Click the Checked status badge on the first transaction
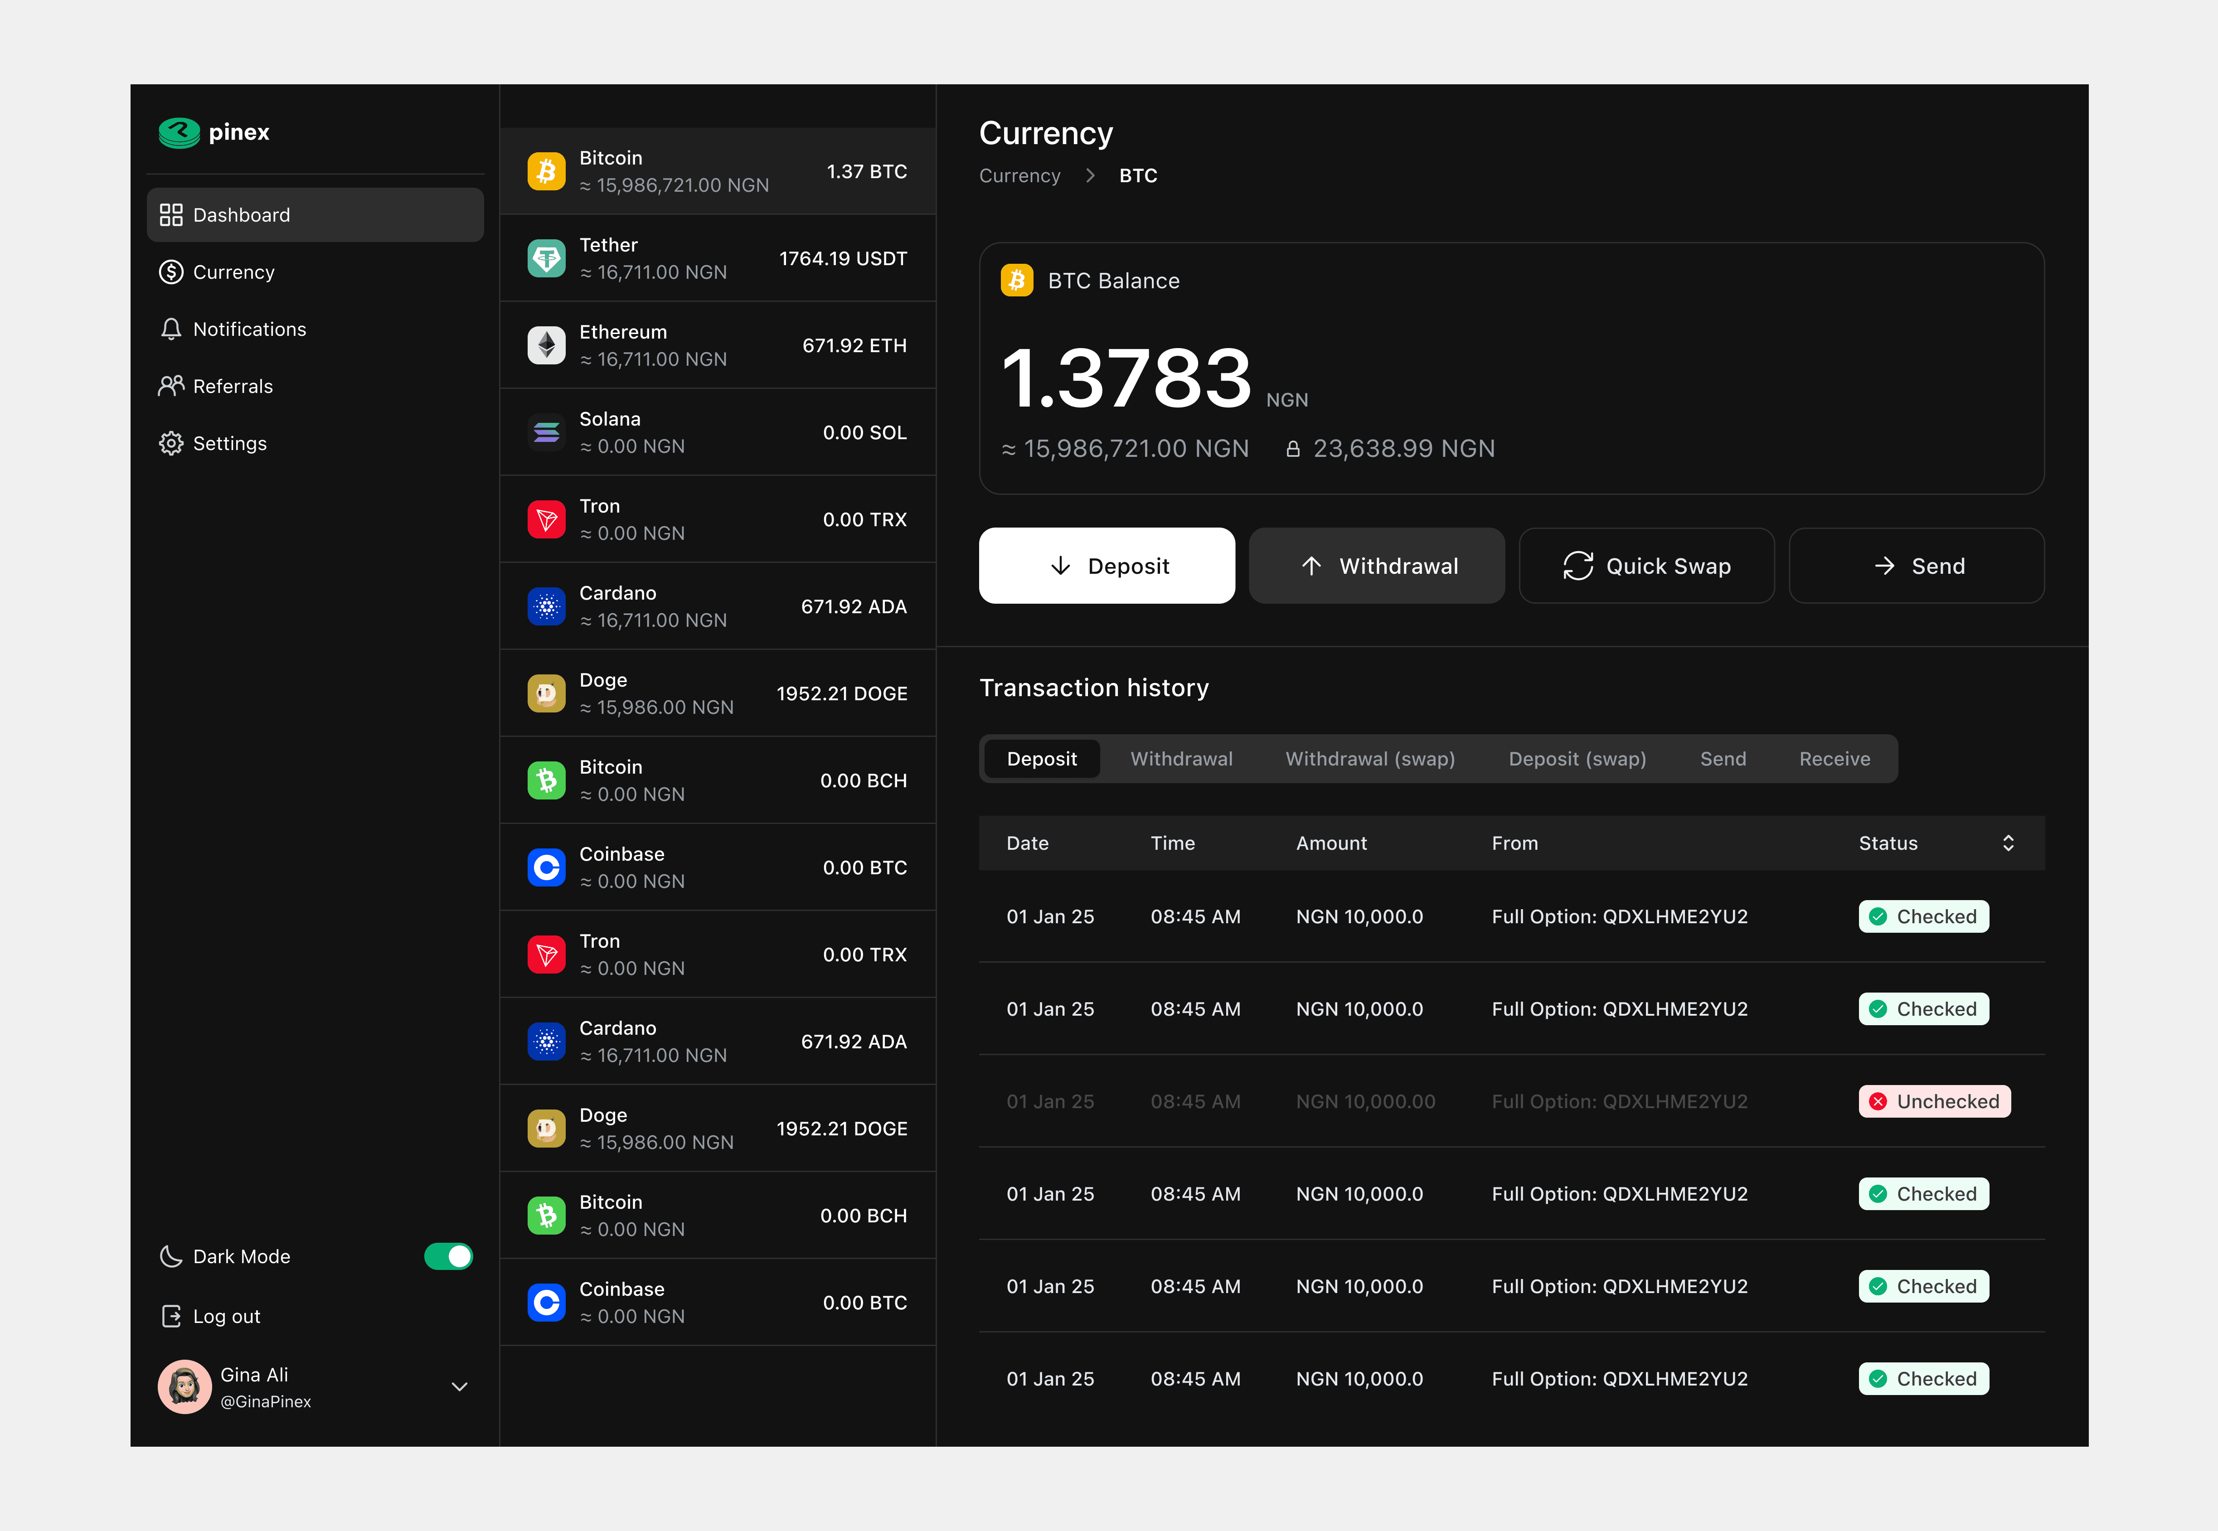 [x=1923, y=916]
